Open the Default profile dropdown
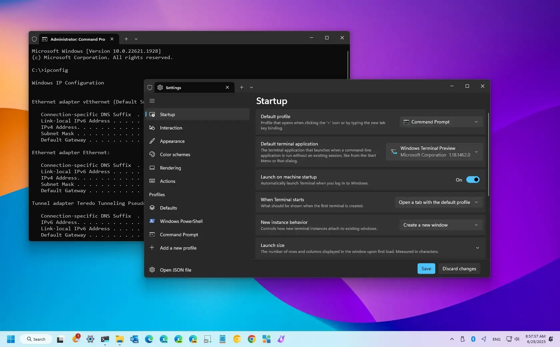This screenshot has width=560, height=347. point(441,122)
